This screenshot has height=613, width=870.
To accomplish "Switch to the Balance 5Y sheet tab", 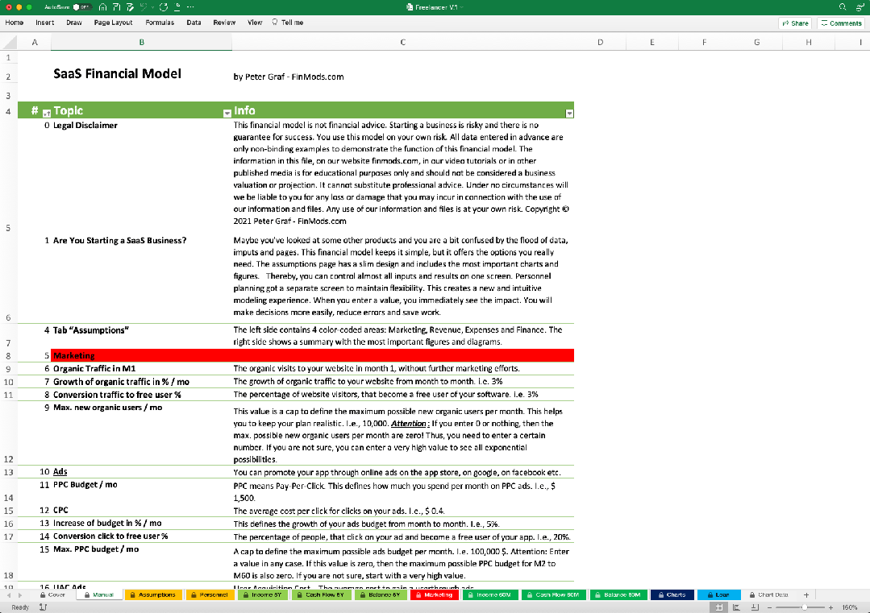I will [x=380, y=594].
